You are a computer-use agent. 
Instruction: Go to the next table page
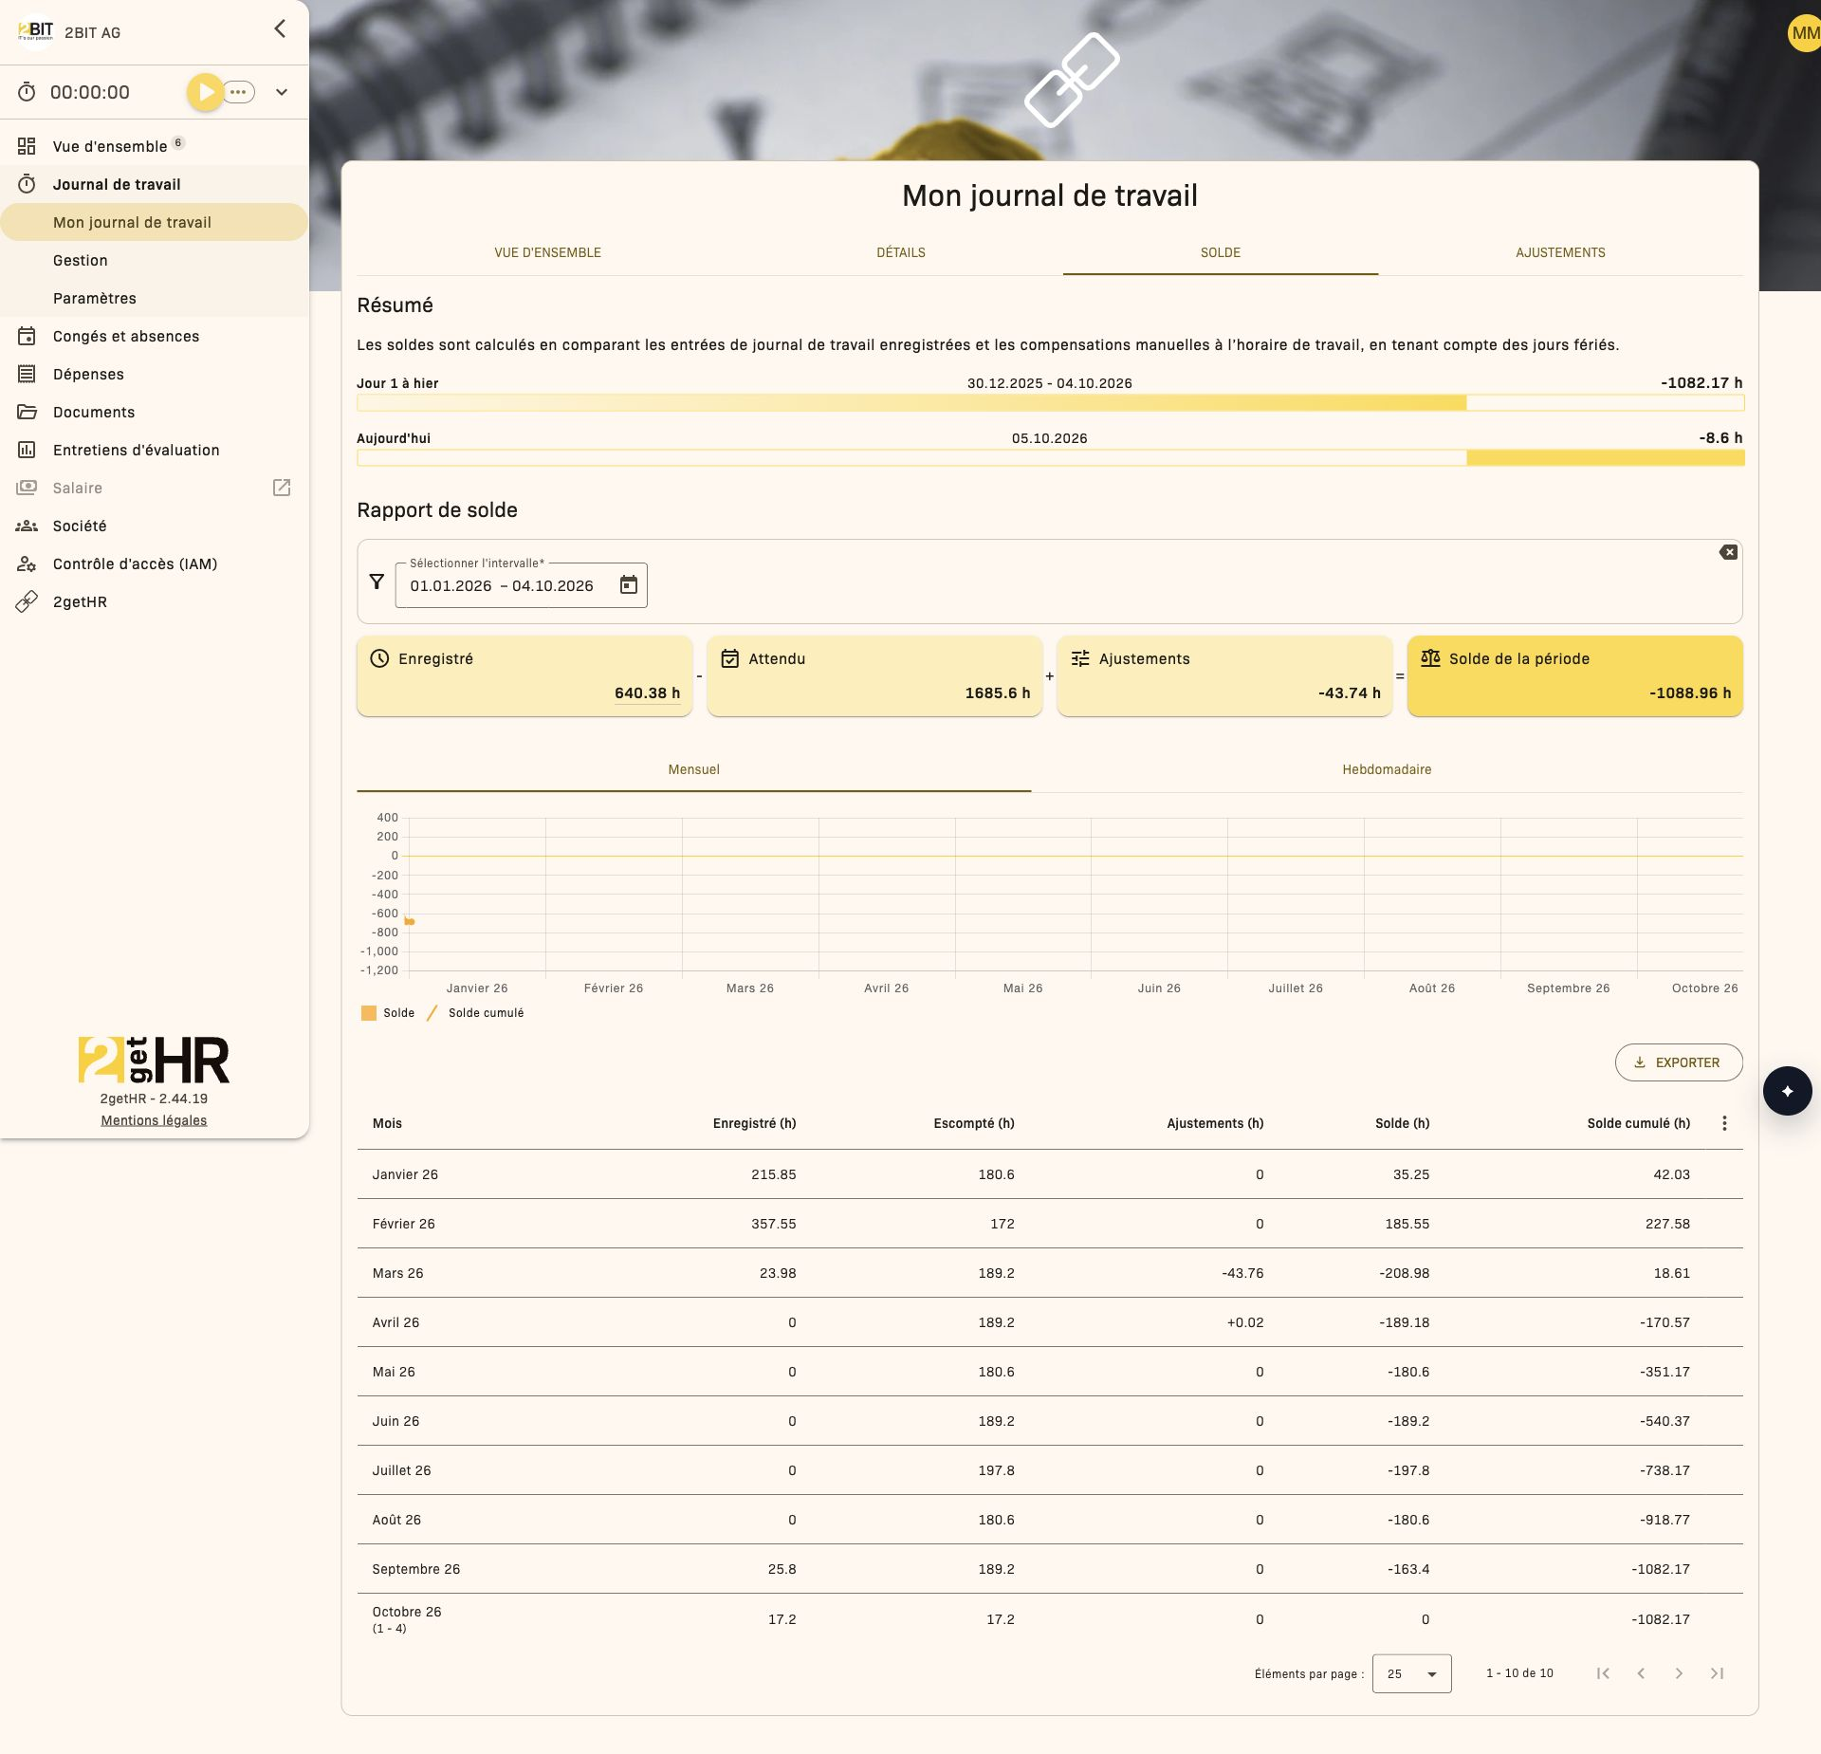pyautogui.click(x=1679, y=1673)
